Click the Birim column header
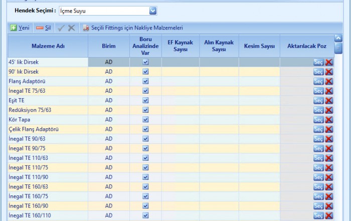 [109, 46]
